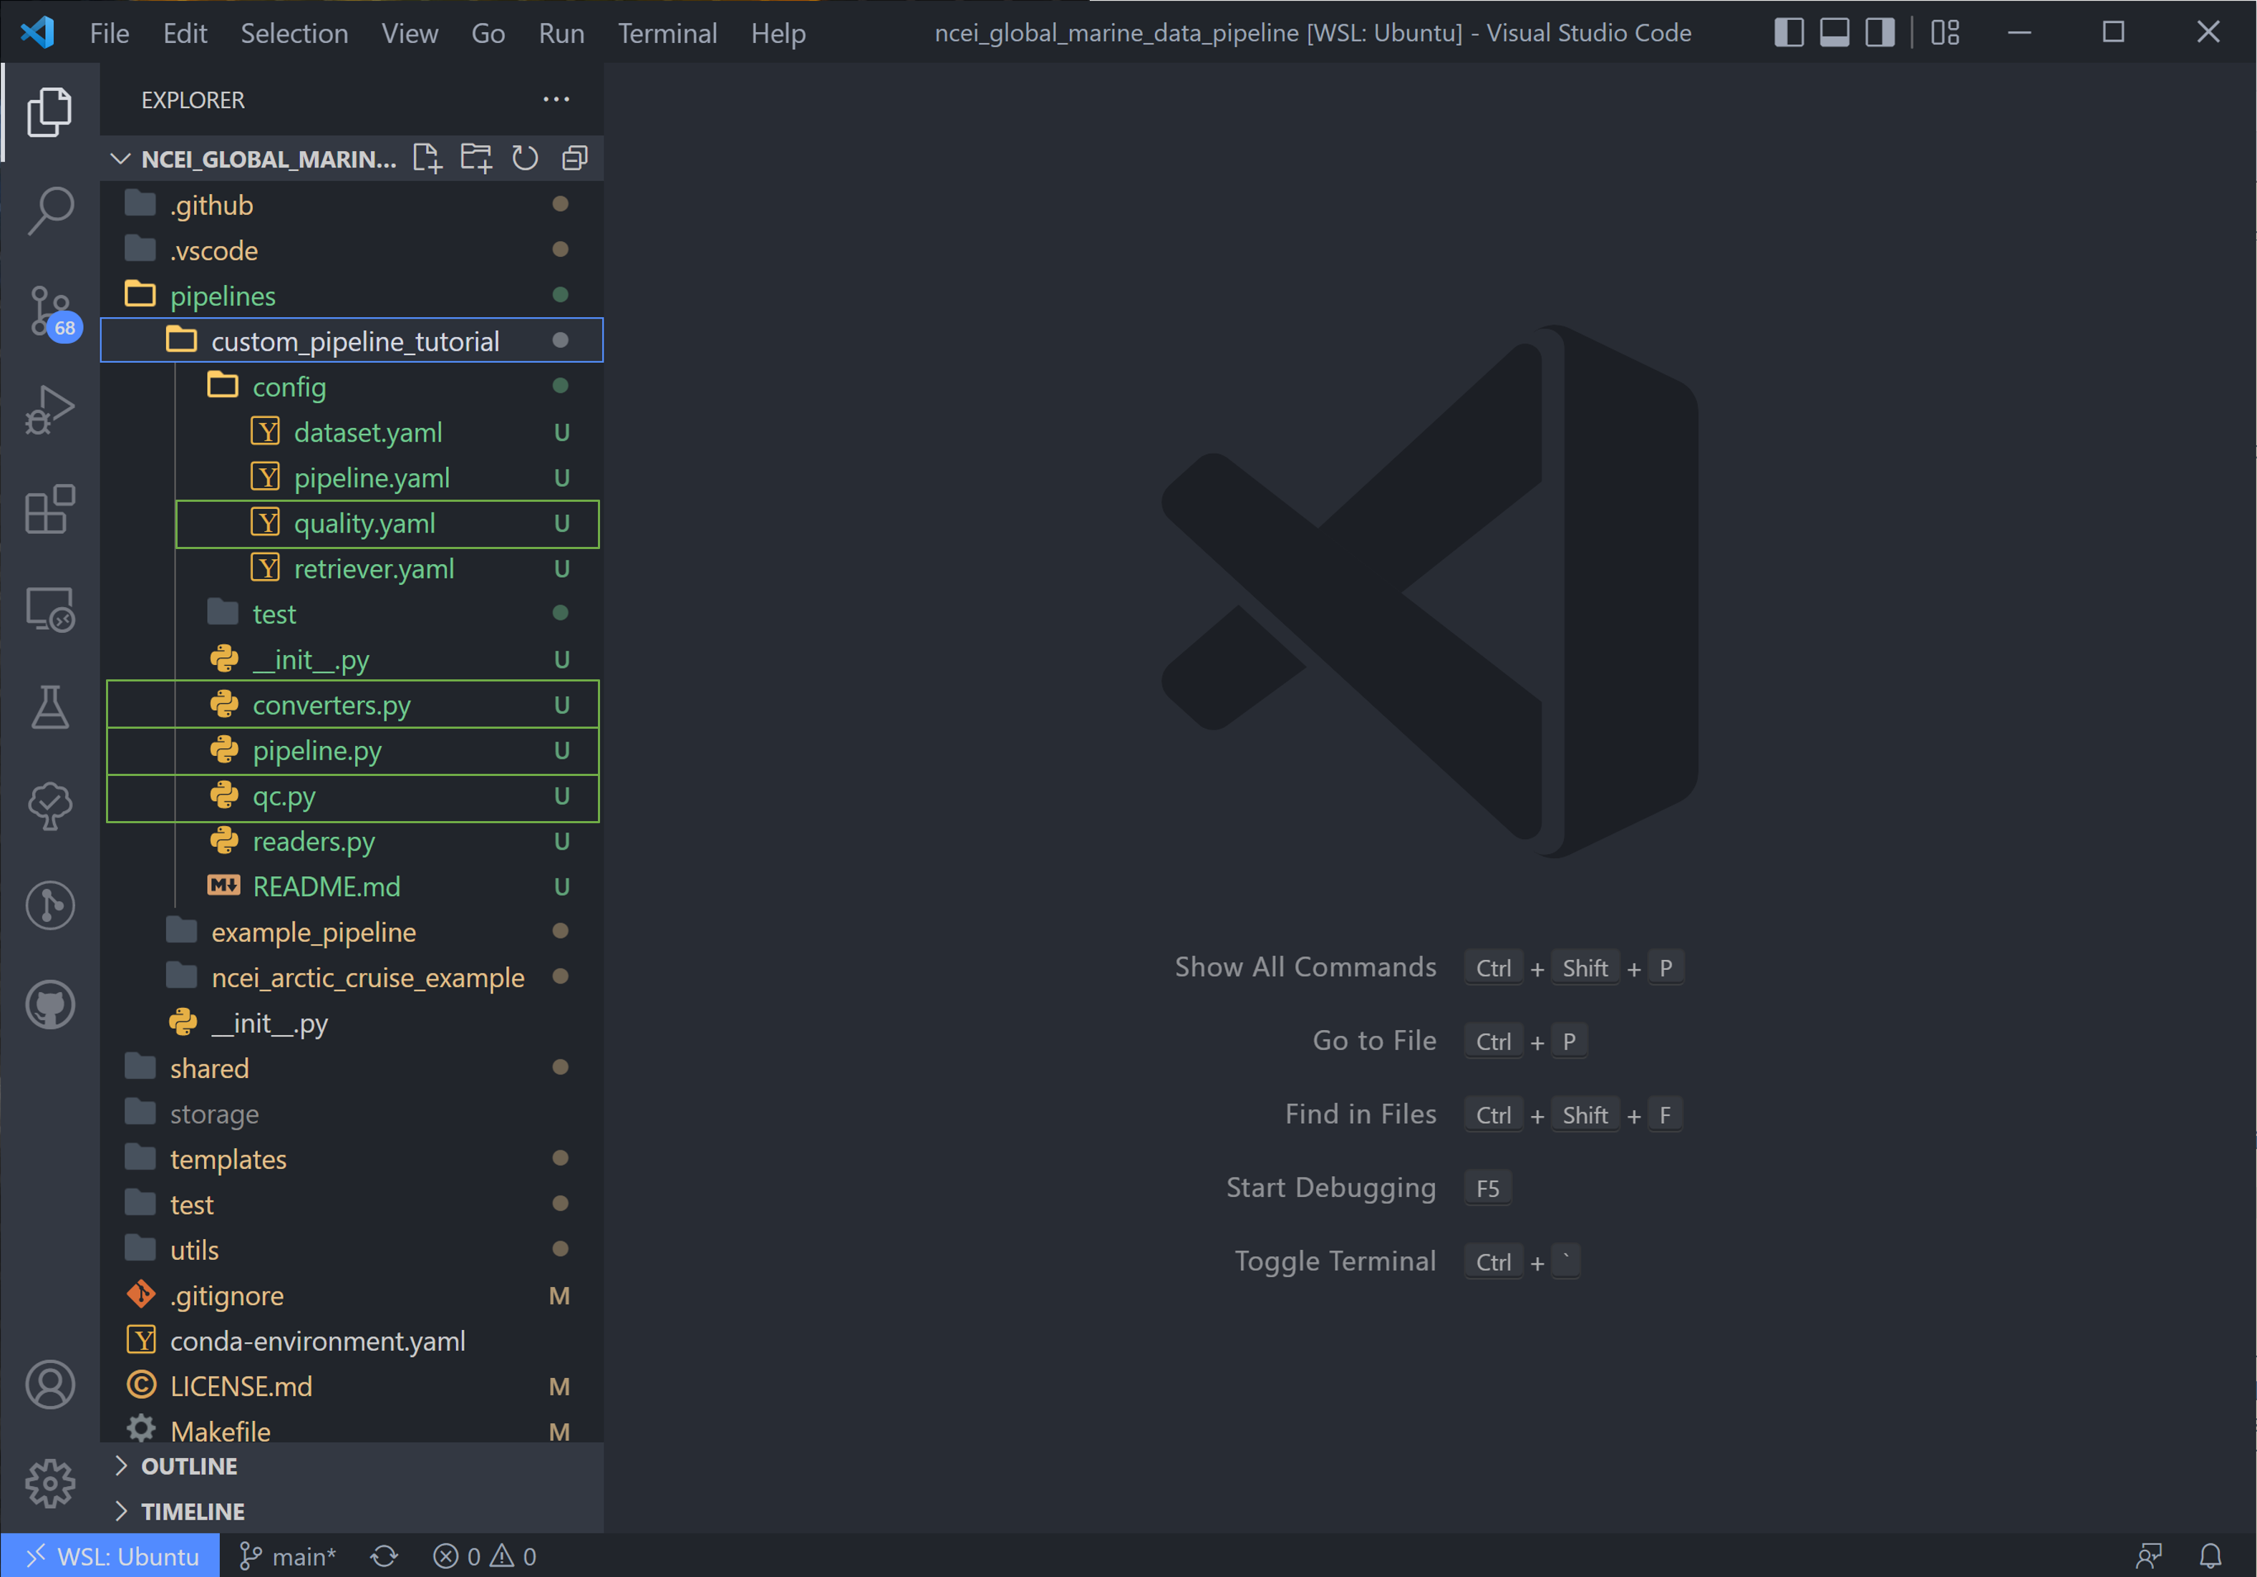Click the main* branch in status bar
2257x1577 pixels.
(288, 1556)
